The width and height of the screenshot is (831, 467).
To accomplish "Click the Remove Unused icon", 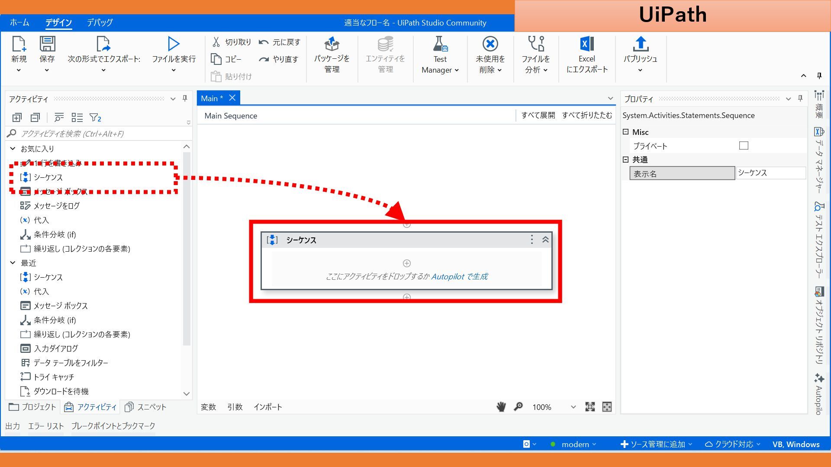I will point(490,44).
